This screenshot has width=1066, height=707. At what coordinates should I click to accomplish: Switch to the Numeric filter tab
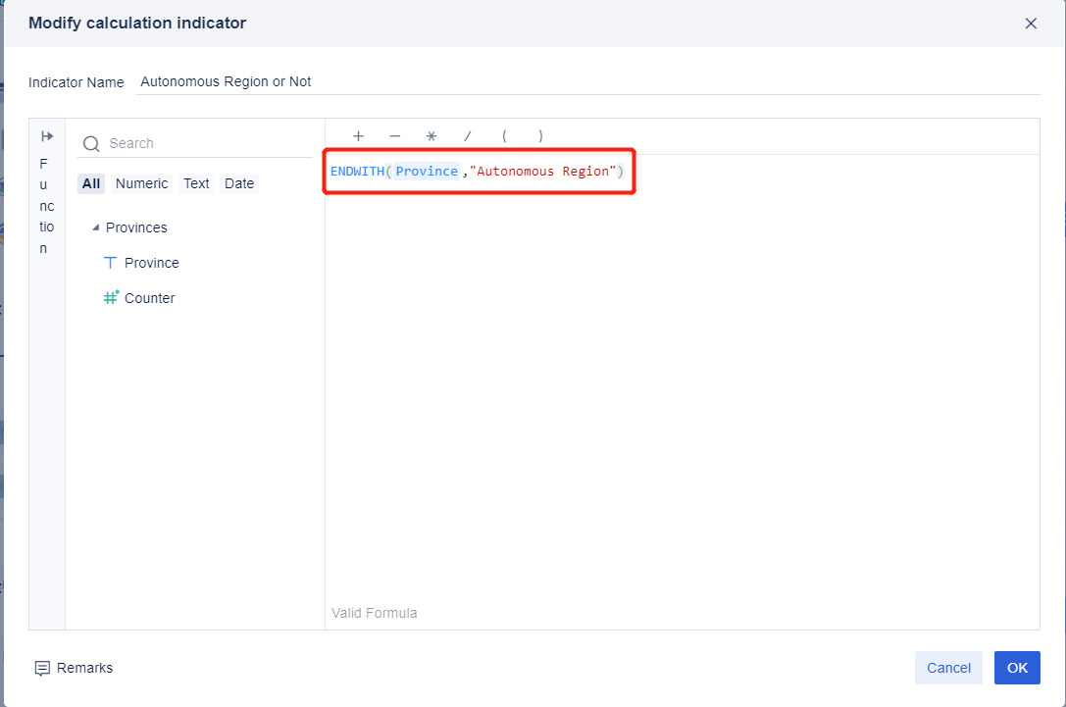pos(141,182)
